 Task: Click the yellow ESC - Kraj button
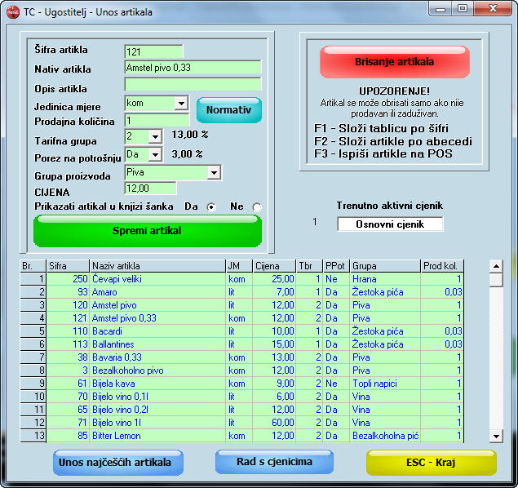(x=431, y=462)
